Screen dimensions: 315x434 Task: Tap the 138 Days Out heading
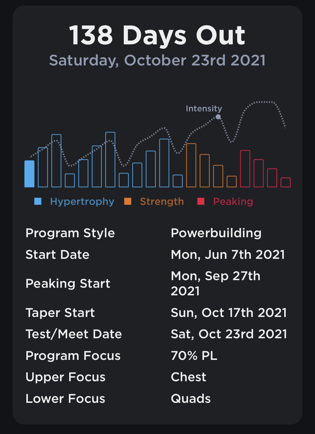157,35
